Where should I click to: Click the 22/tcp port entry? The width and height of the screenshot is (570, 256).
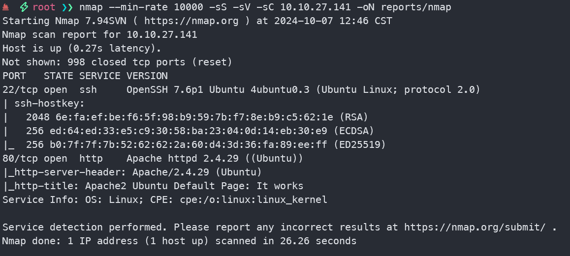pos(20,90)
